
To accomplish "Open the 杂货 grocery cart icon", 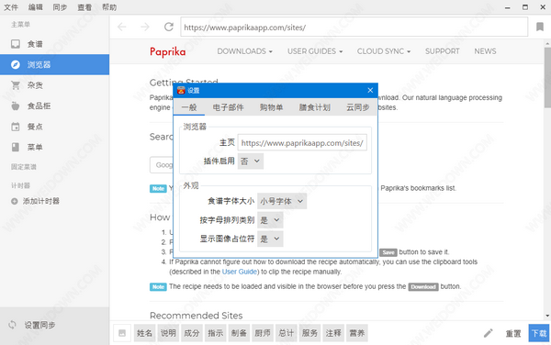I will tap(15, 85).
